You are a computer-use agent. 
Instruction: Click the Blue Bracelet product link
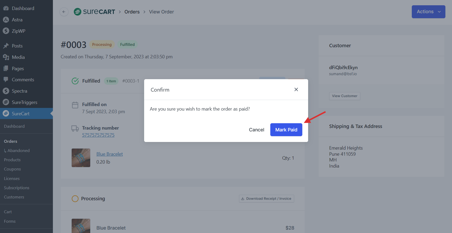click(x=109, y=154)
